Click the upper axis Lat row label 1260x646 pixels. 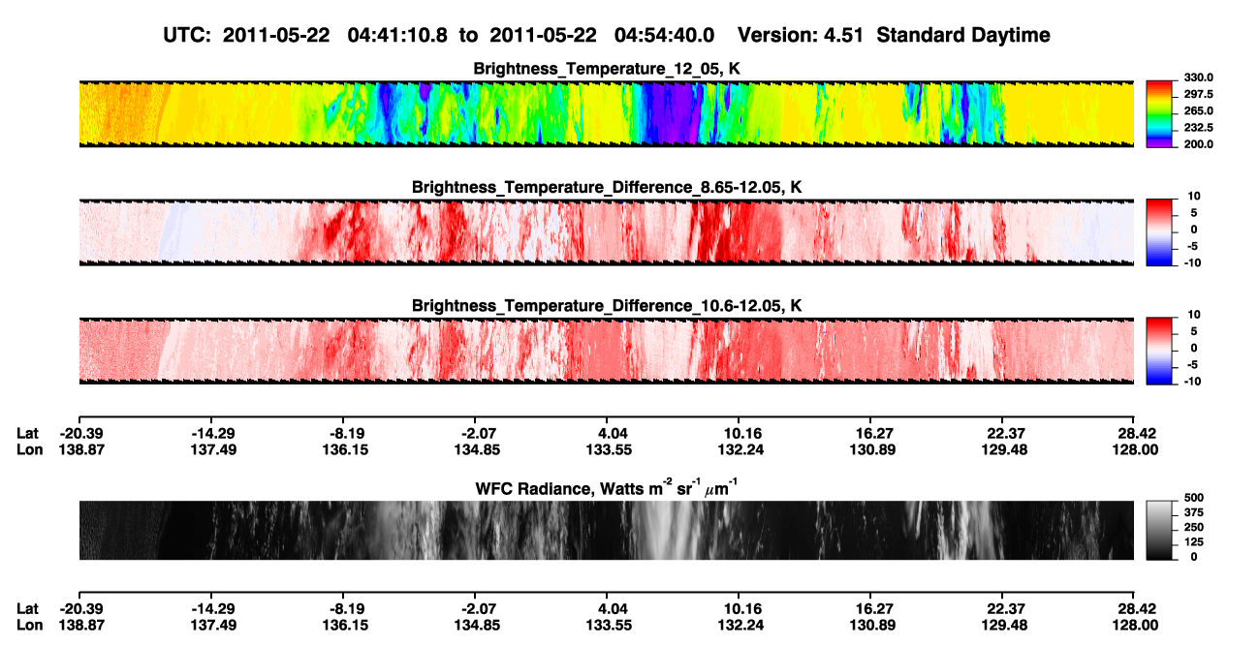coord(28,433)
